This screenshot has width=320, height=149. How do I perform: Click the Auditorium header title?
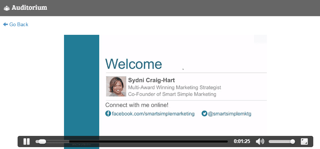[x=30, y=8]
